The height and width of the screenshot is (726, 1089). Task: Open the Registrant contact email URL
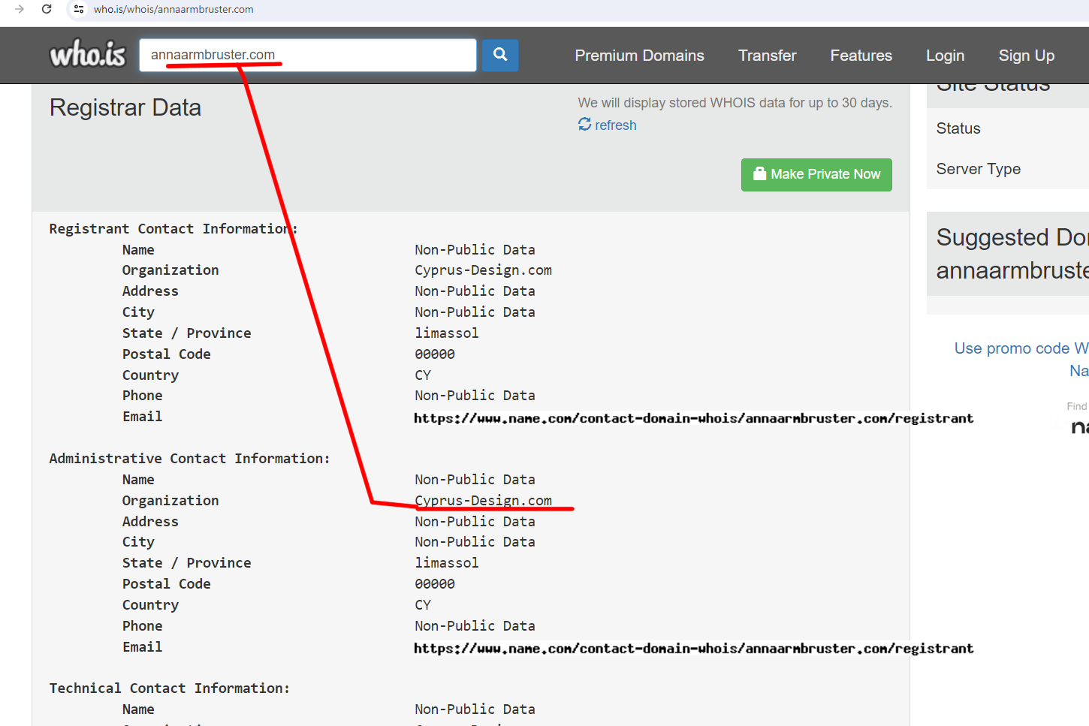(x=693, y=418)
